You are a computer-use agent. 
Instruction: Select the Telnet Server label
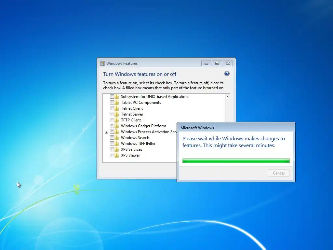(x=132, y=114)
